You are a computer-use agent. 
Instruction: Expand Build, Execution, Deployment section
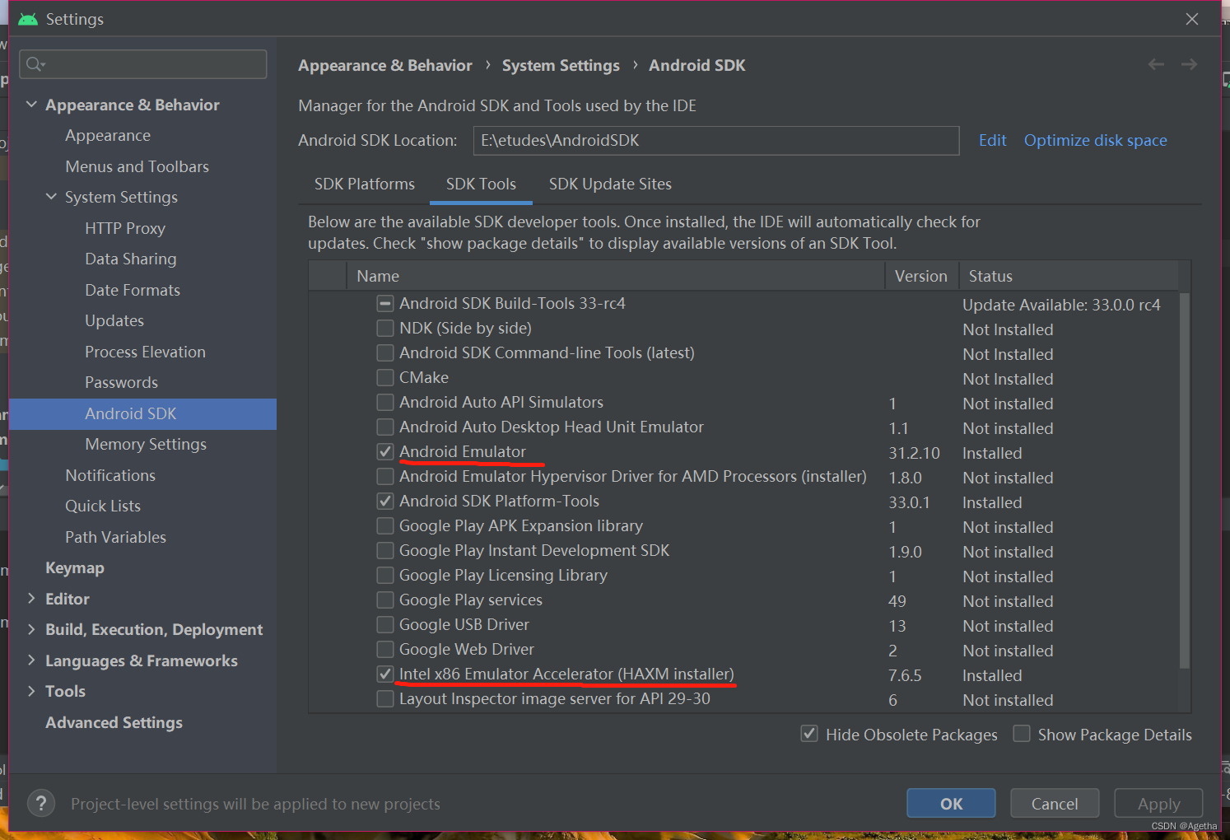[x=31, y=629]
